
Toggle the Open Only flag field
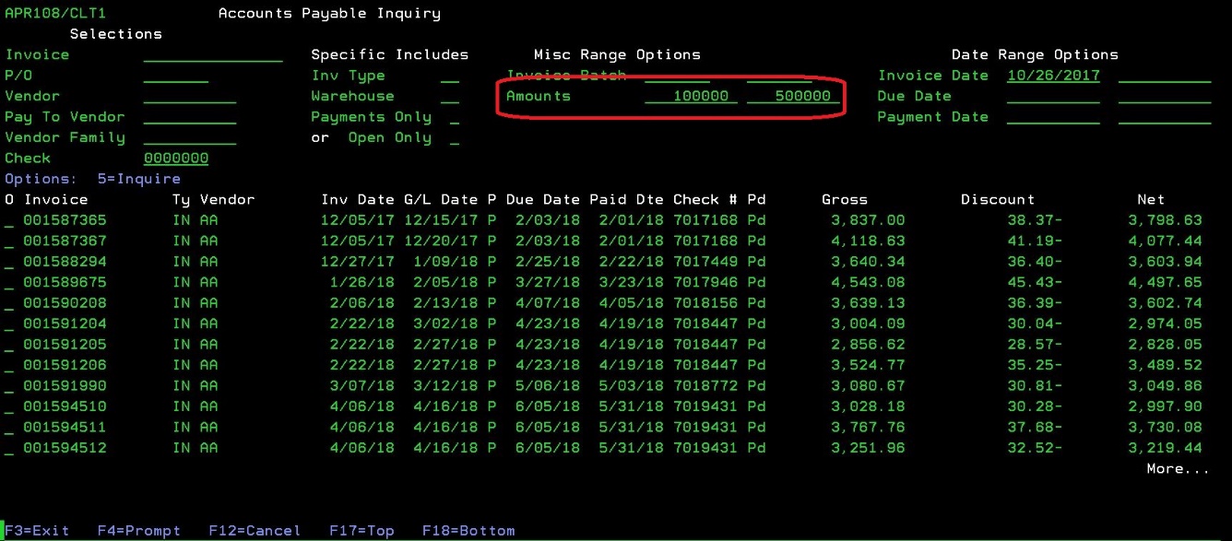[454, 138]
